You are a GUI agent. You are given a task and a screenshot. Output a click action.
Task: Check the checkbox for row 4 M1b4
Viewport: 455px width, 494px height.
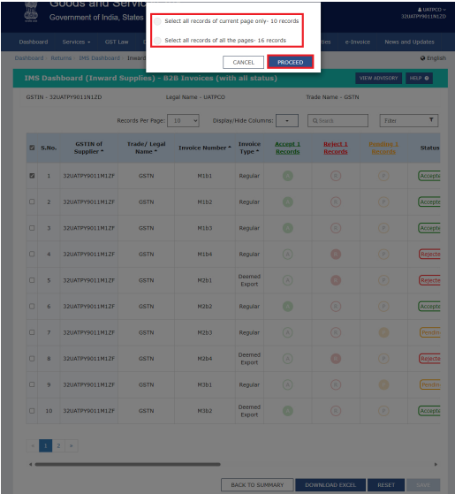(32, 254)
